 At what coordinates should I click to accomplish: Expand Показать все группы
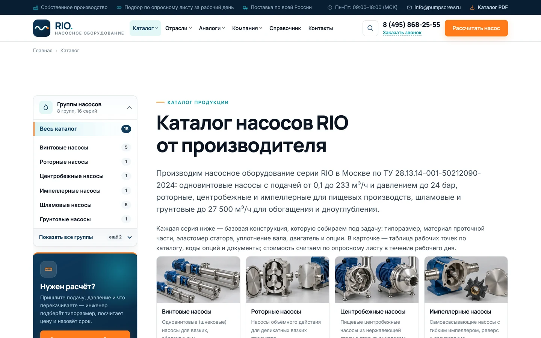(85, 237)
